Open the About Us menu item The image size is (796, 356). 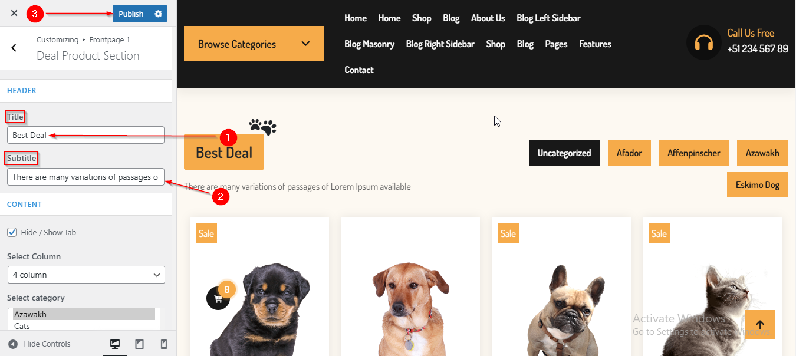tap(488, 18)
